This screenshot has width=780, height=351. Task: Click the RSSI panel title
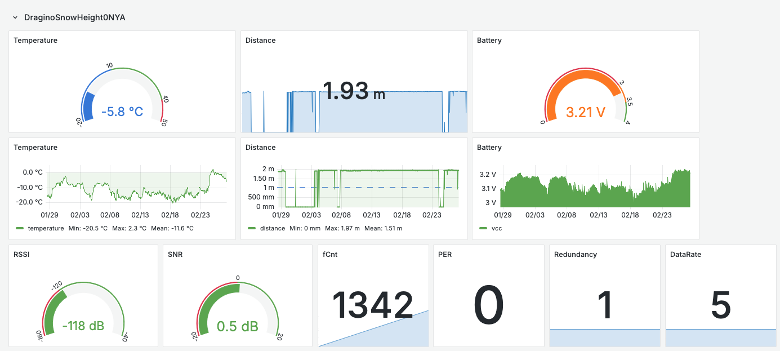tap(21, 255)
